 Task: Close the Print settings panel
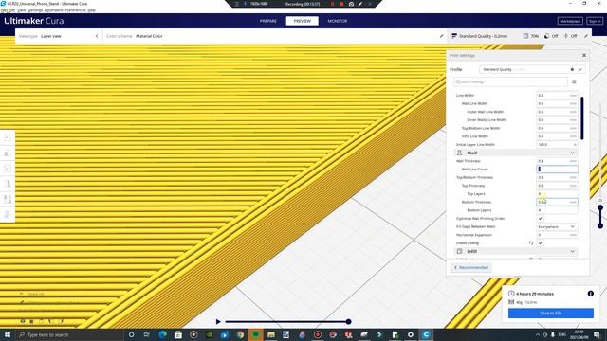click(x=584, y=55)
